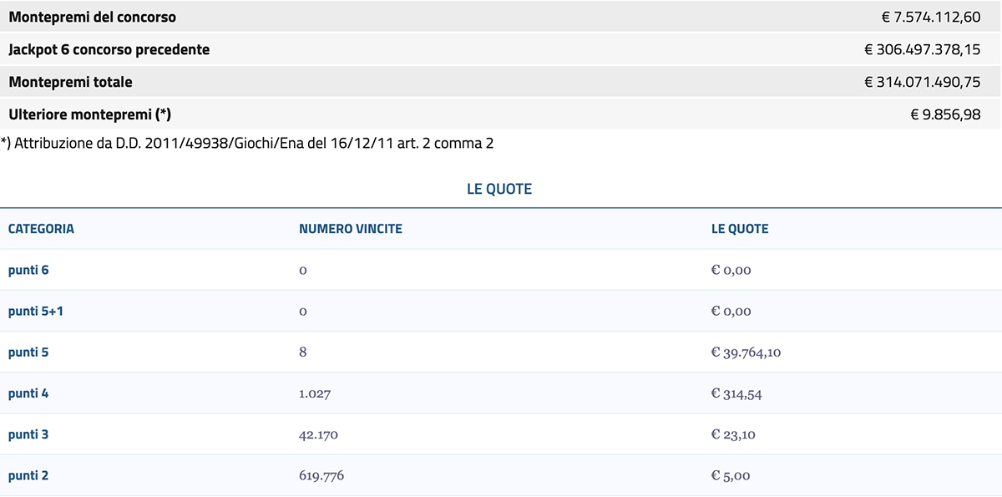1002x497 pixels.
Task: Click the 'punti 4' category label
Action: 28,393
